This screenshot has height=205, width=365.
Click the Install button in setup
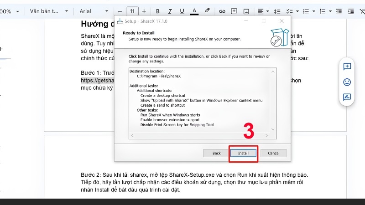coord(243,153)
